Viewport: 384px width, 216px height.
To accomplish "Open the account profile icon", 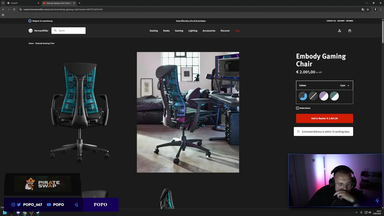I will (x=340, y=31).
